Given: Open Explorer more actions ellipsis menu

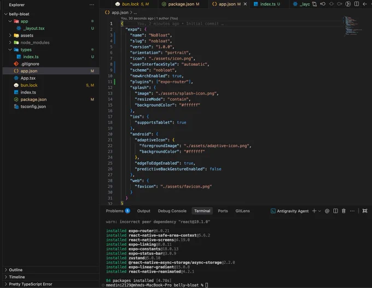Looking at the screenshot, I should 91,5.
